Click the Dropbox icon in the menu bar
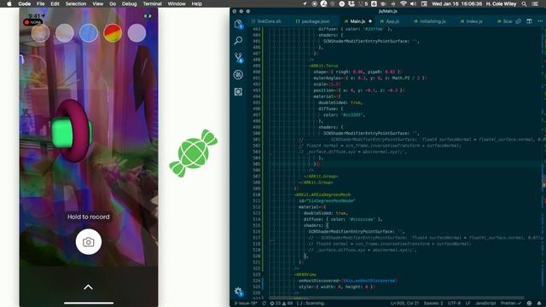 (351, 3)
